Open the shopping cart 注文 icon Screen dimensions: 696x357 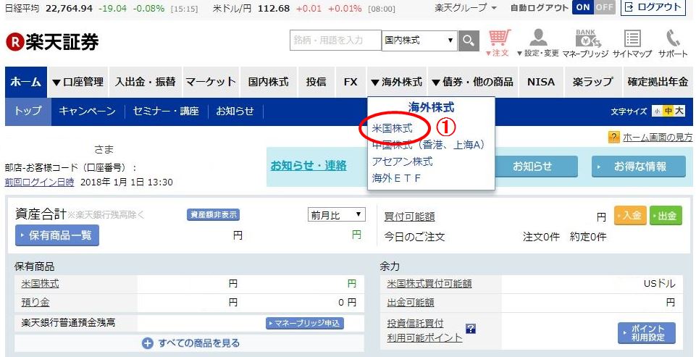click(500, 43)
